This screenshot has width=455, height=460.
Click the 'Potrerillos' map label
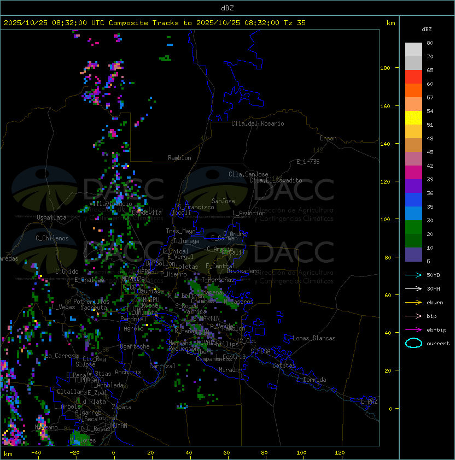click(91, 302)
